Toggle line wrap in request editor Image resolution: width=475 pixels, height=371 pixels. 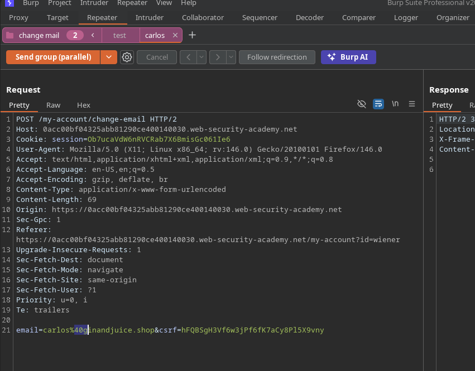(378, 104)
